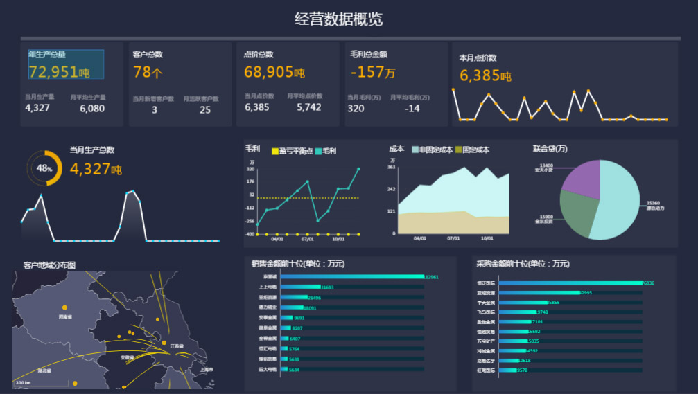Click the sales bar value 5764
This screenshot has height=394, width=698.
pyautogui.click(x=295, y=349)
